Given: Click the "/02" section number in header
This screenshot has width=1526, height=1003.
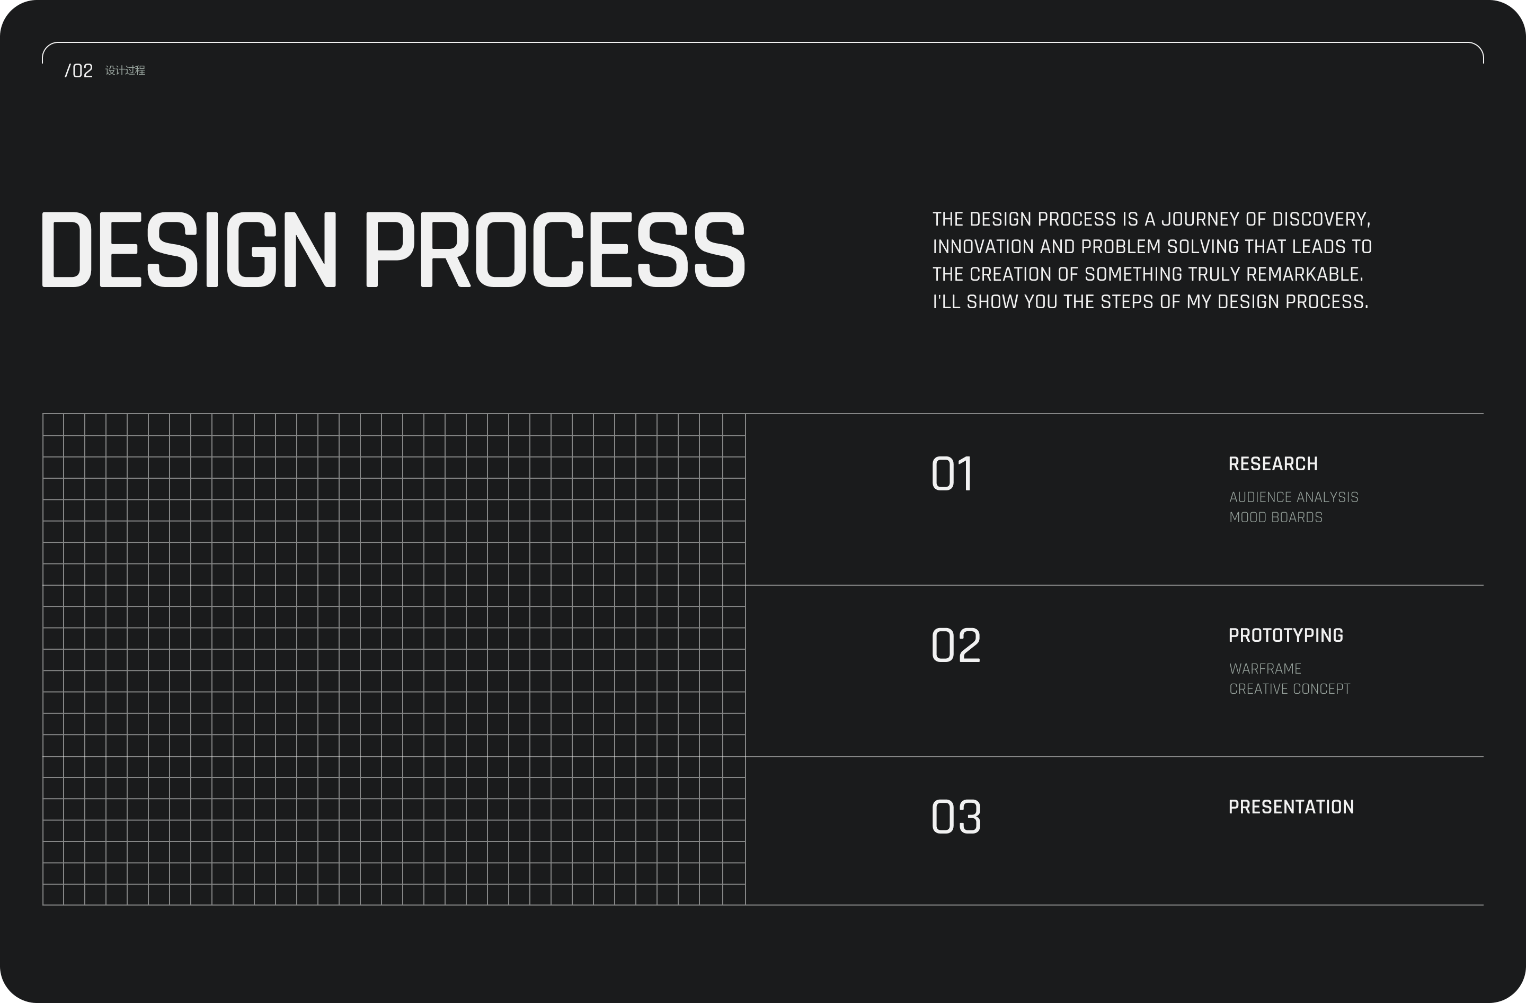Looking at the screenshot, I should point(79,70).
